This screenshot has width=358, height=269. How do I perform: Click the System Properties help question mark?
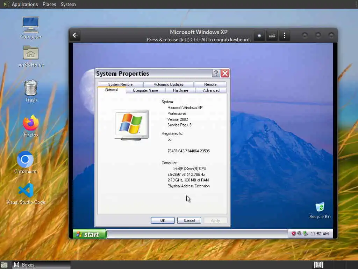click(216, 73)
